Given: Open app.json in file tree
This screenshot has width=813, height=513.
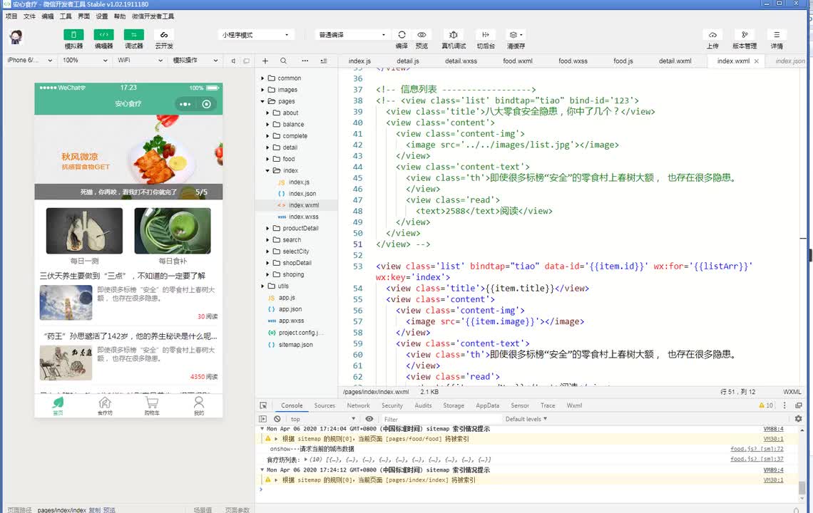Looking at the screenshot, I should click(290, 309).
